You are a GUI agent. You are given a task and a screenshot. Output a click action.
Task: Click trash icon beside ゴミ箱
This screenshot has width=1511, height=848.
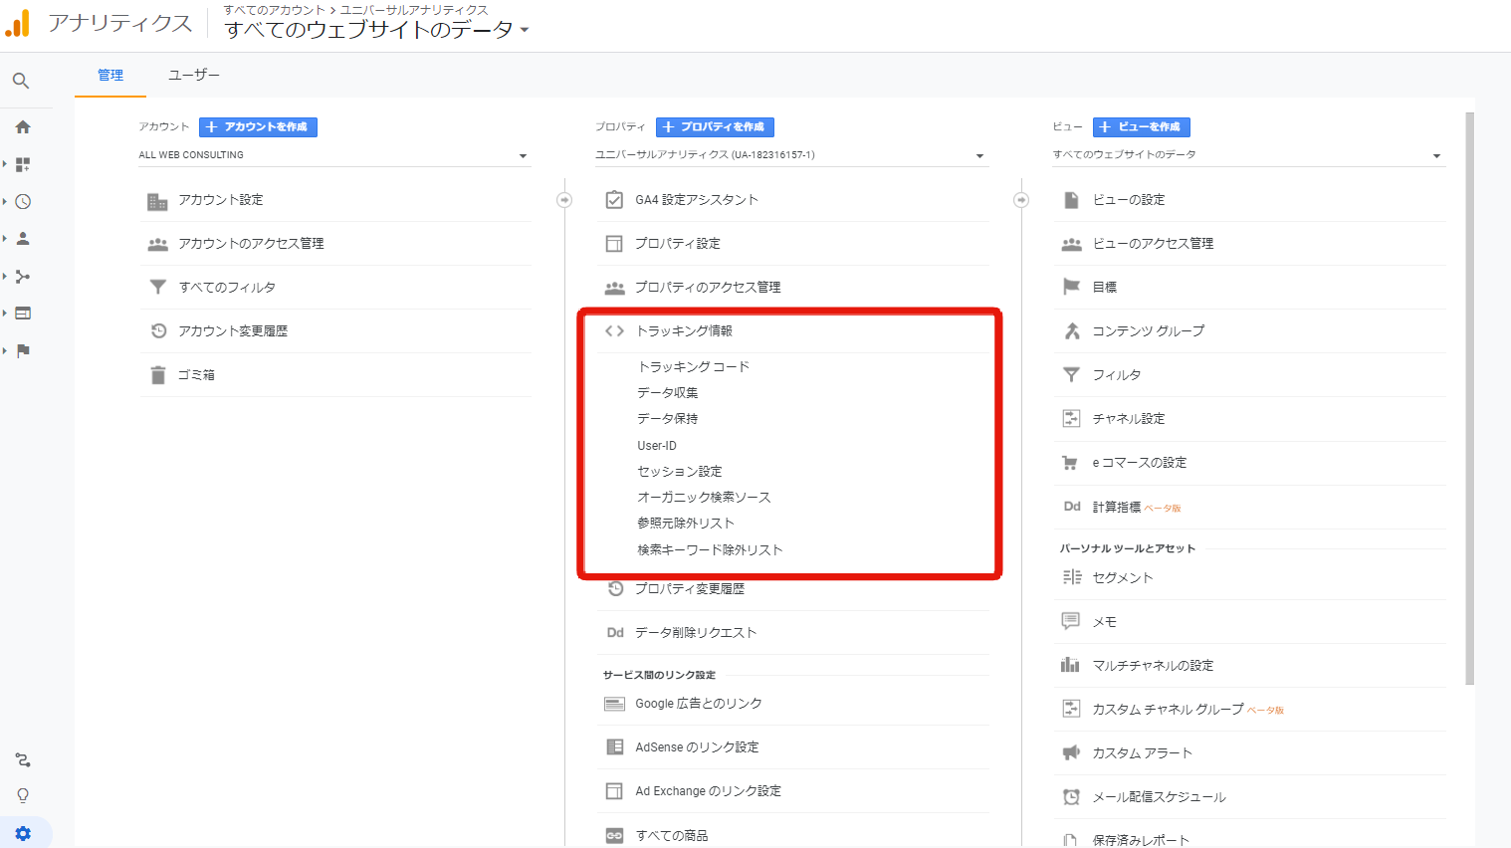tap(157, 375)
